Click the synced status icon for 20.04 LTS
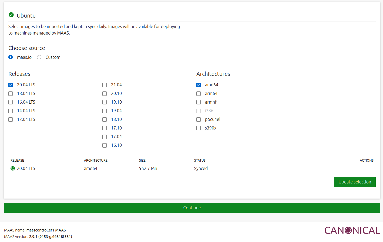383x242 pixels. pos(12,168)
